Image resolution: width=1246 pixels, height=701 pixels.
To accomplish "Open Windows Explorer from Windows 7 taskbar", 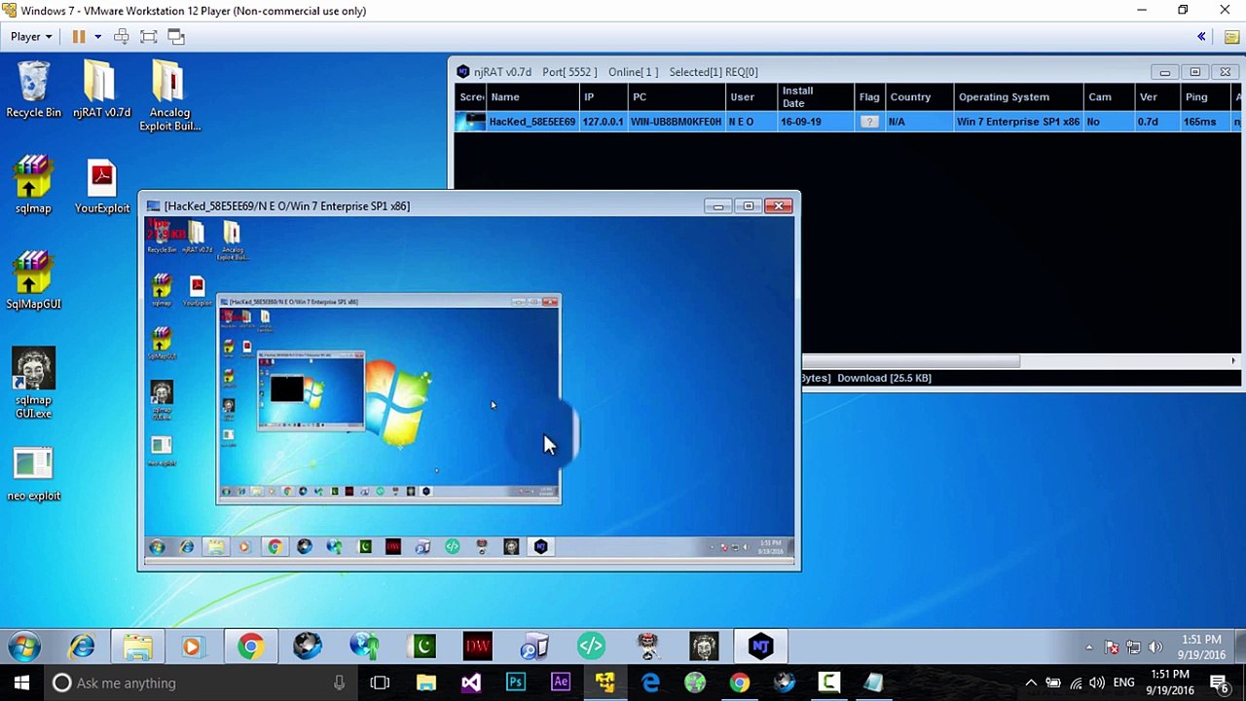I will [x=137, y=646].
